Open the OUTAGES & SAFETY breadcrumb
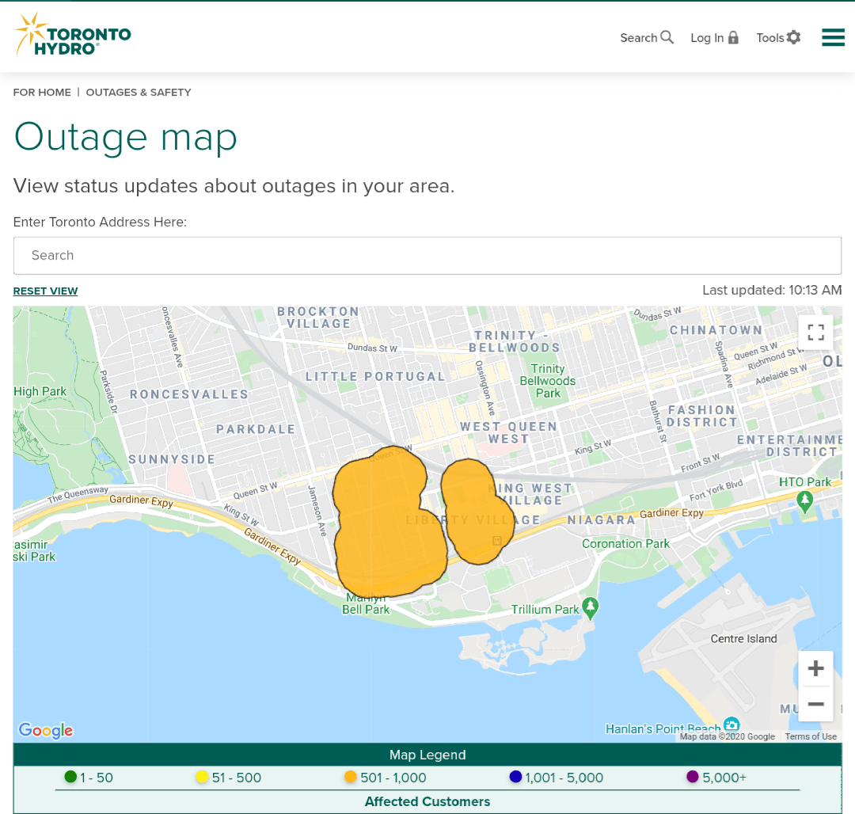Viewport: 855px width, 814px height. coord(138,93)
